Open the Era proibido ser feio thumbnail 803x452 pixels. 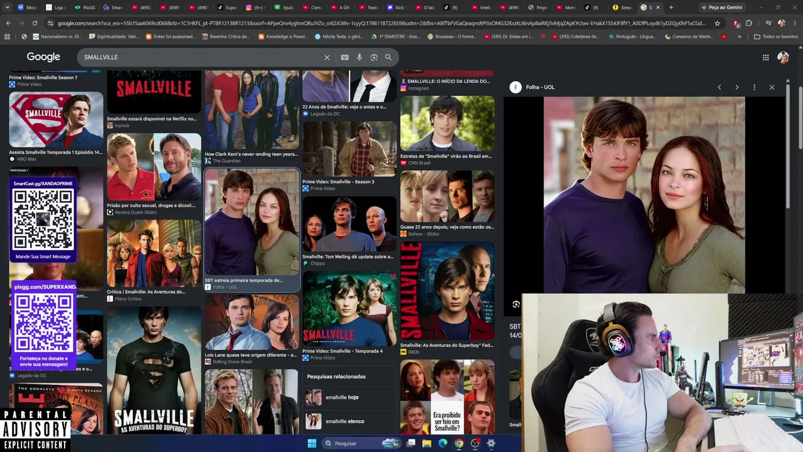click(447, 397)
